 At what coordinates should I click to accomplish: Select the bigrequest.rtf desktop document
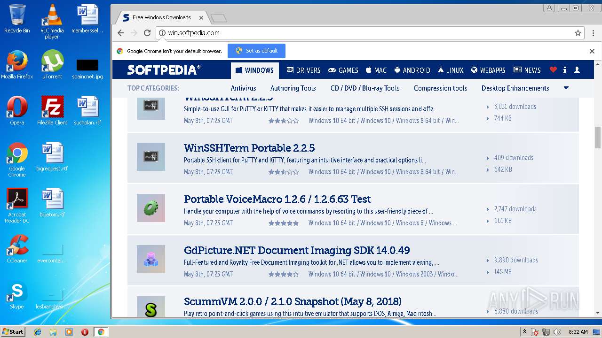(52, 157)
